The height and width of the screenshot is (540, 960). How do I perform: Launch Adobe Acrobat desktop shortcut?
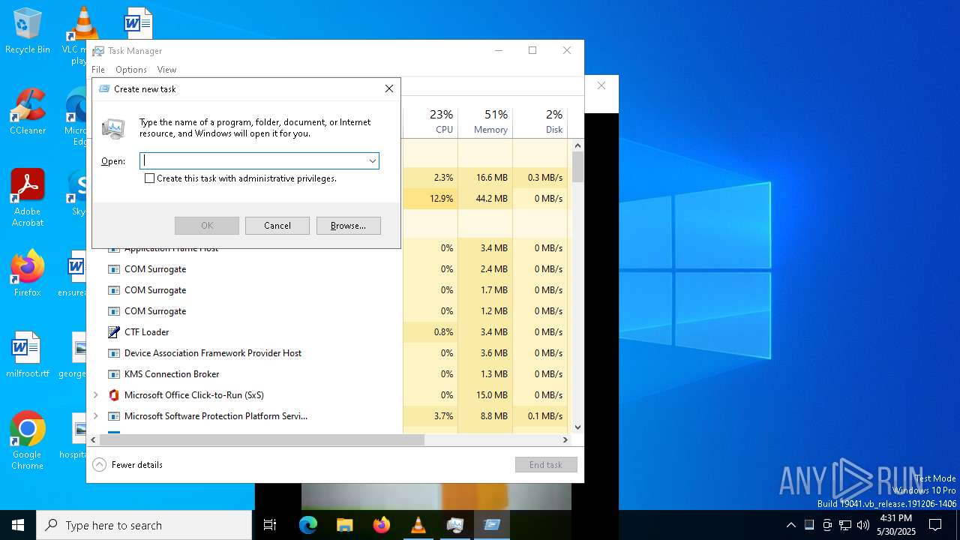pyautogui.click(x=27, y=197)
